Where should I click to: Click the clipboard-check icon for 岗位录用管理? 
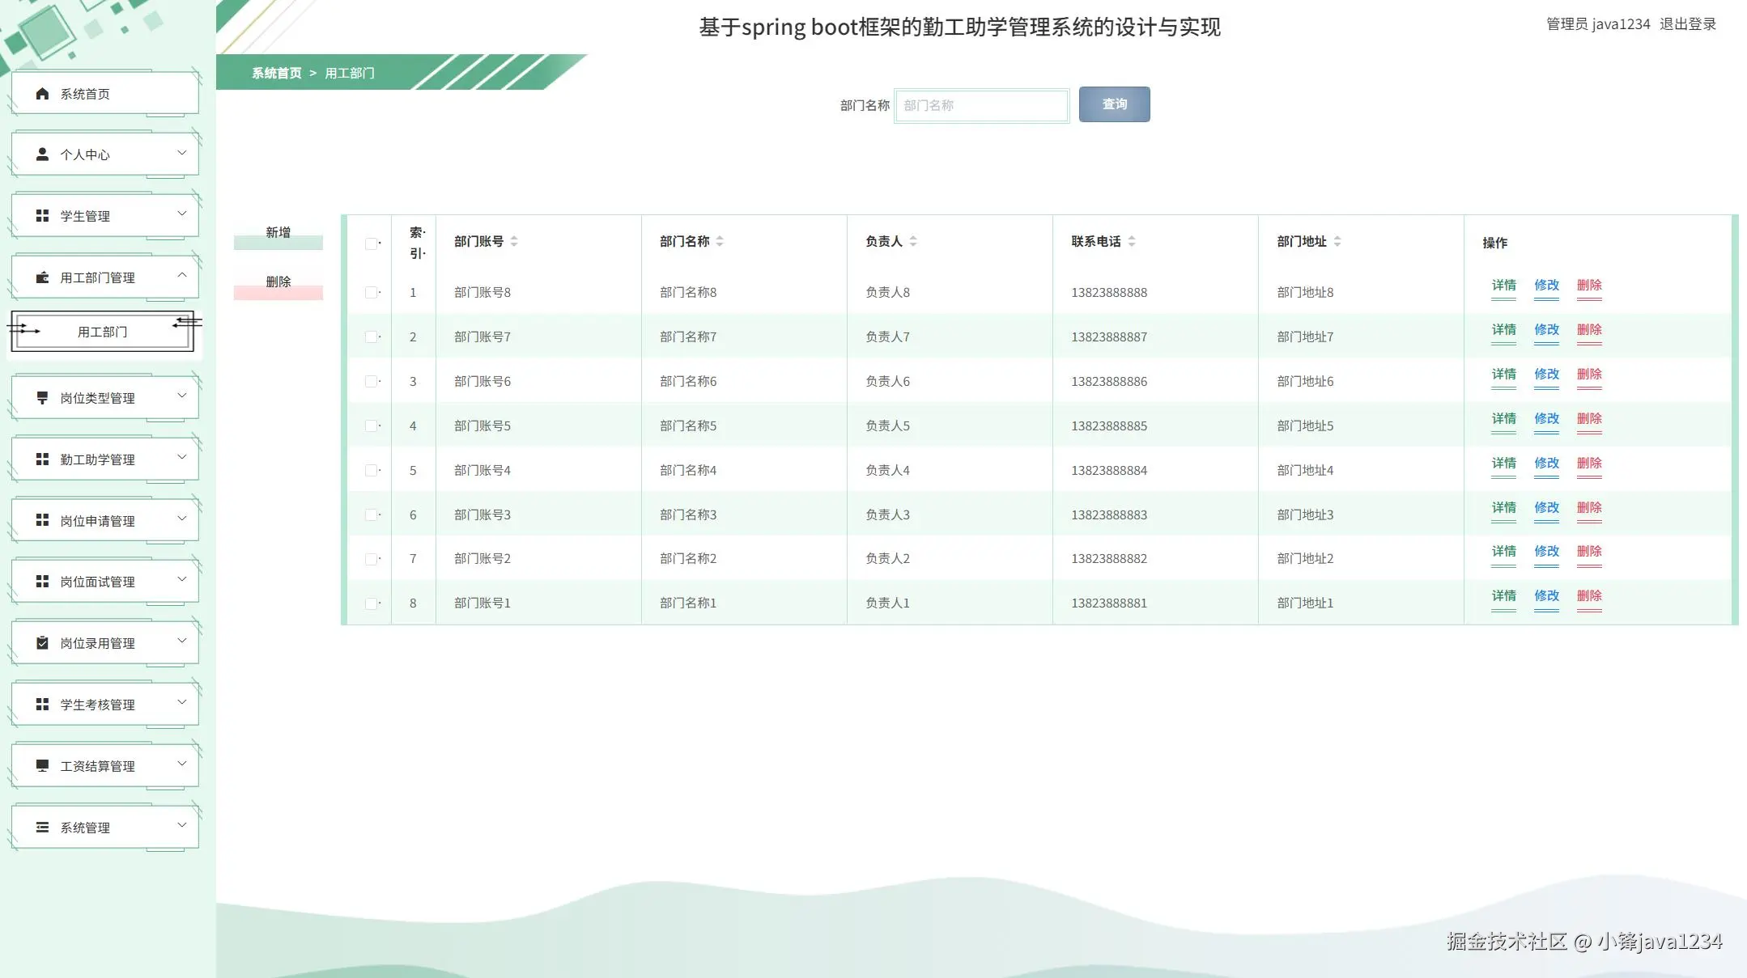click(x=42, y=642)
